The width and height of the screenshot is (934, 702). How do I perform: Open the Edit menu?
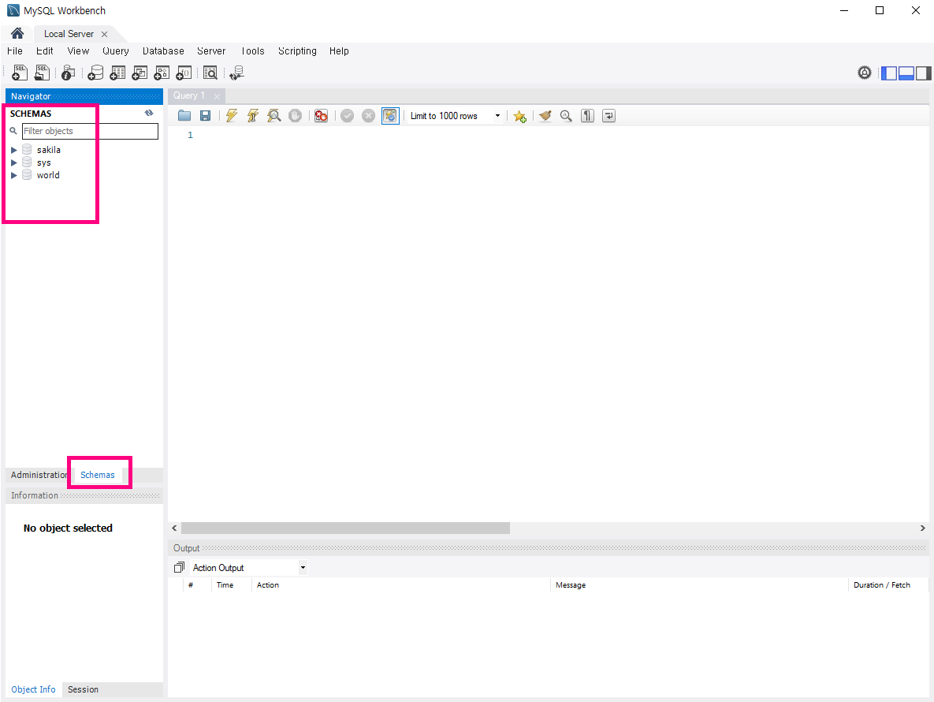coord(45,51)
